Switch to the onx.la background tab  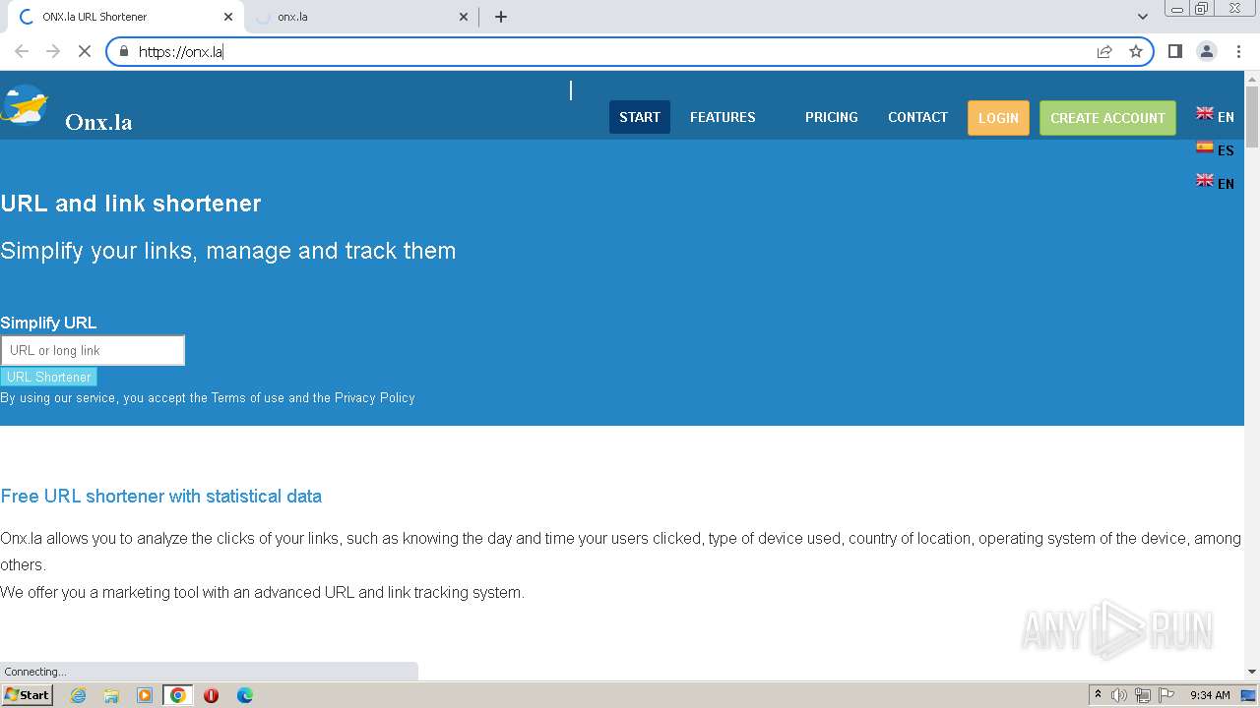tap(360, 17)
